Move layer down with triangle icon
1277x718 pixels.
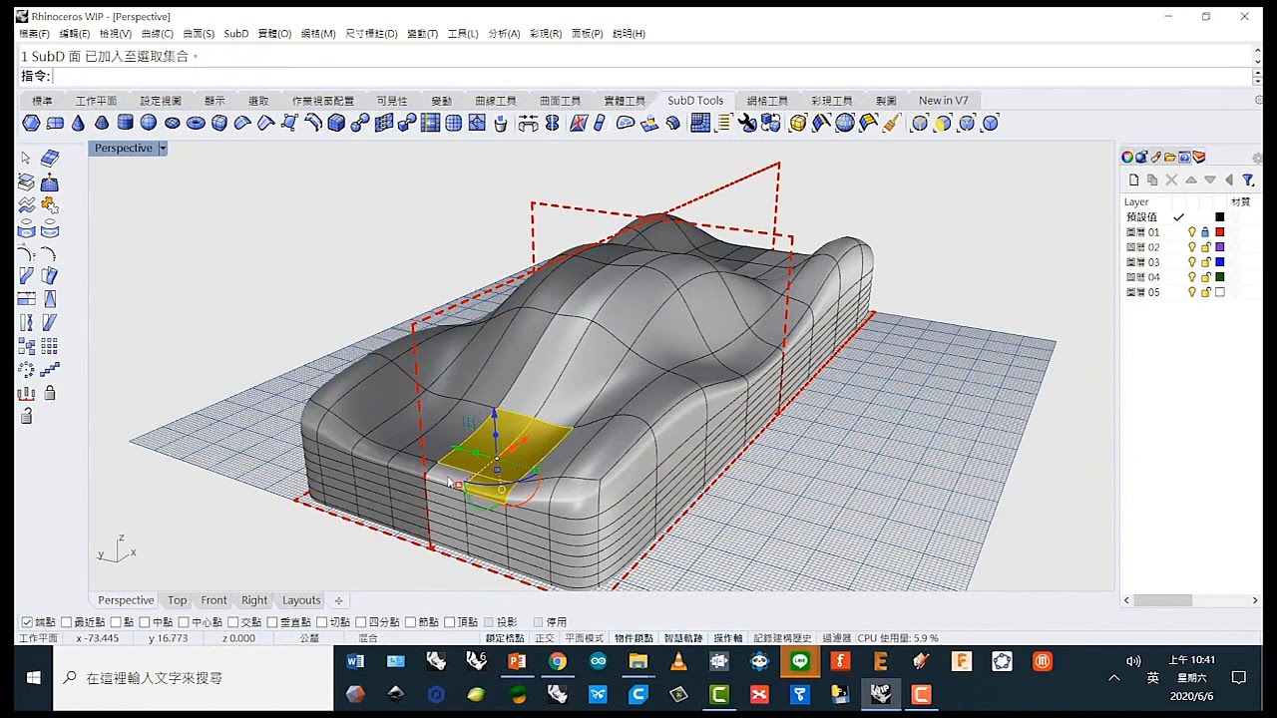click(x=1209, y=179)
